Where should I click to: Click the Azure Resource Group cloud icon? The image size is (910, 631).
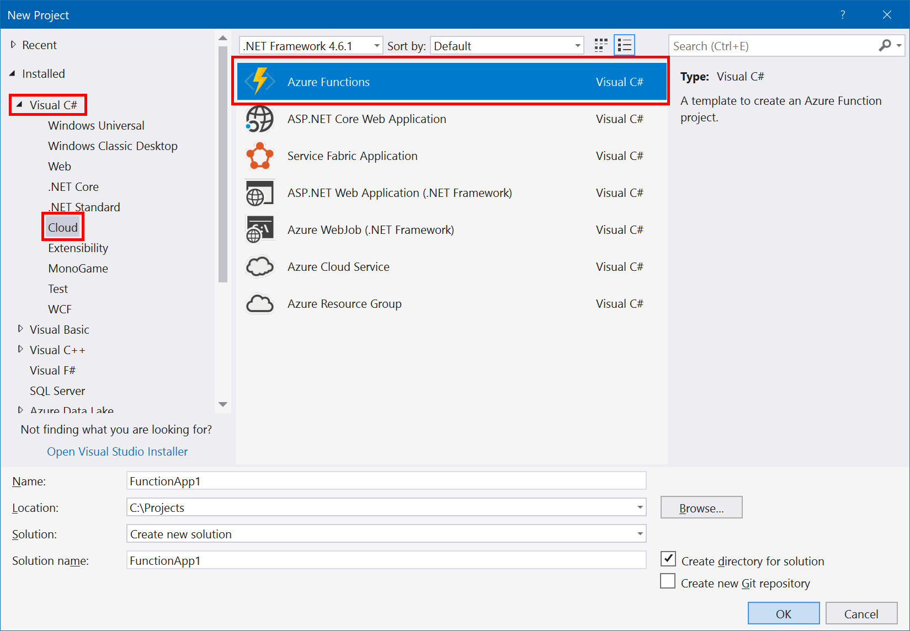coord(260,303)
